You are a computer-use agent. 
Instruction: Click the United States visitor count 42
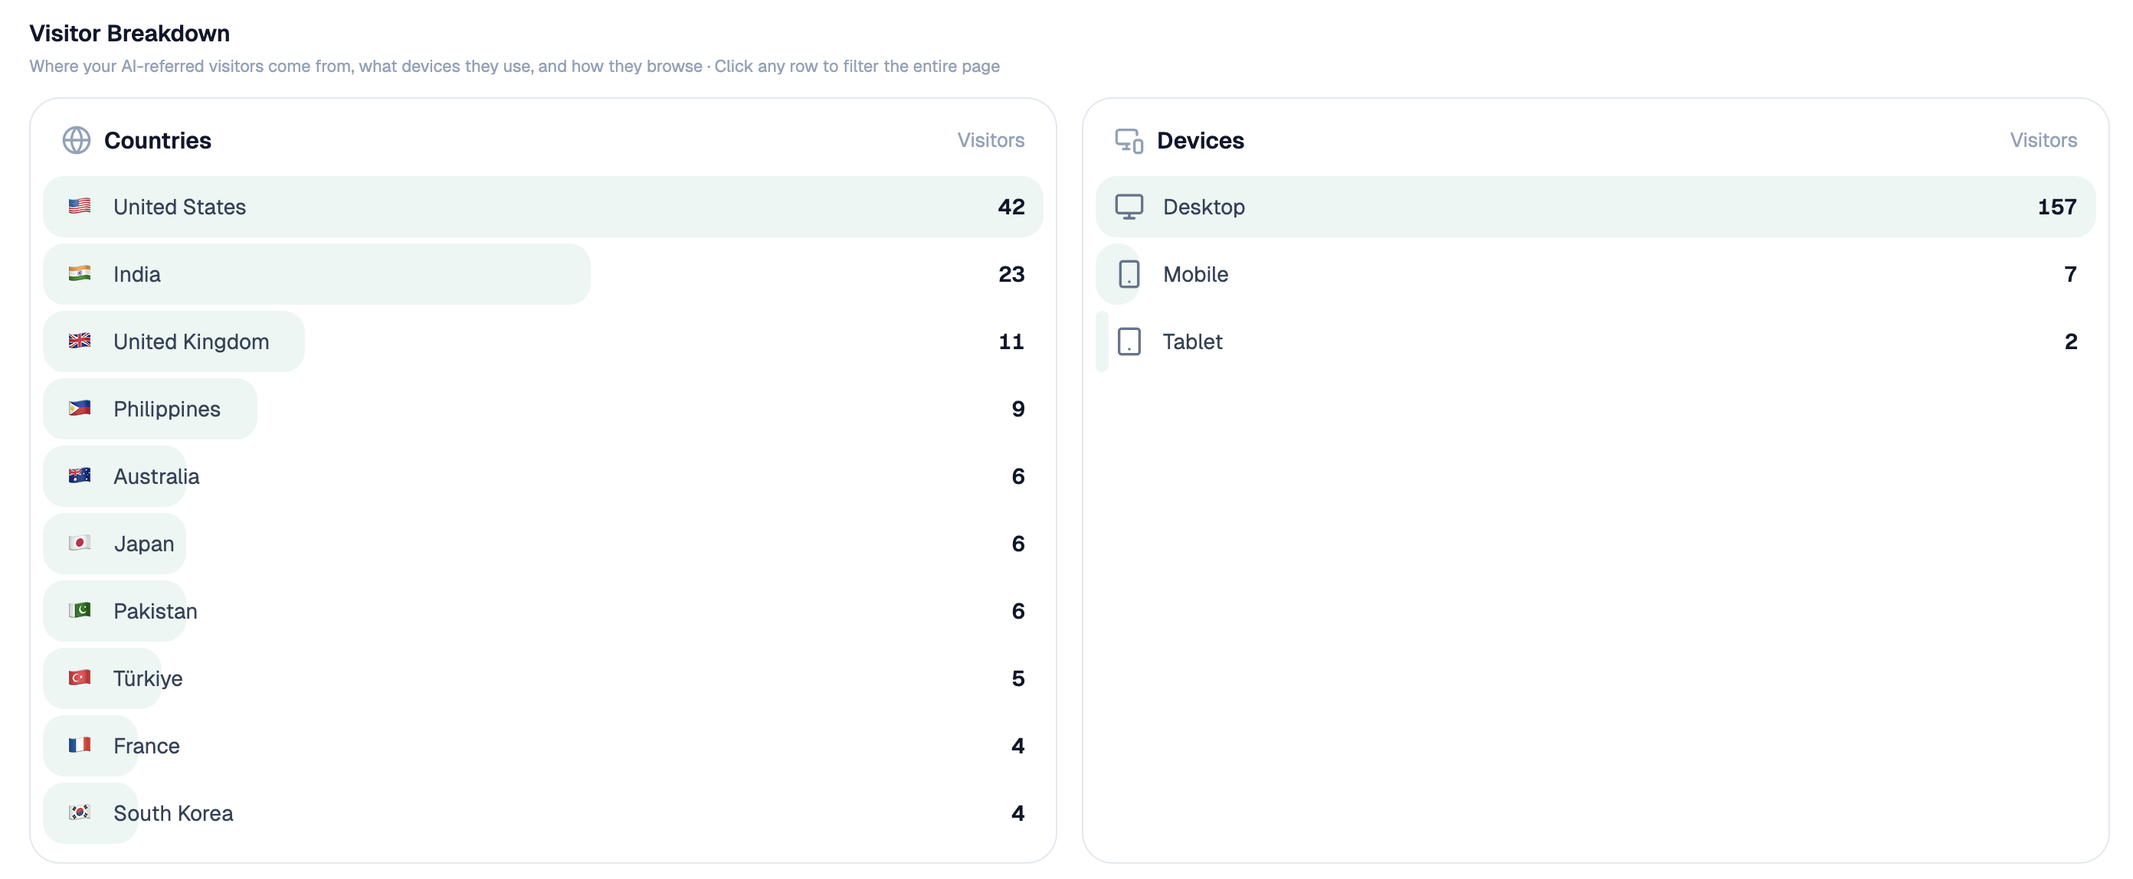pyautogui.click(x=1011, y=207)
